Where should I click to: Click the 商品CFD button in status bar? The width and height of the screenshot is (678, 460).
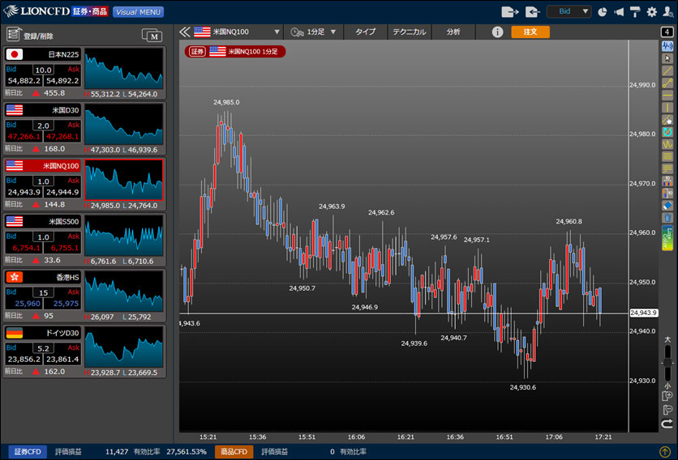(234, 451)
